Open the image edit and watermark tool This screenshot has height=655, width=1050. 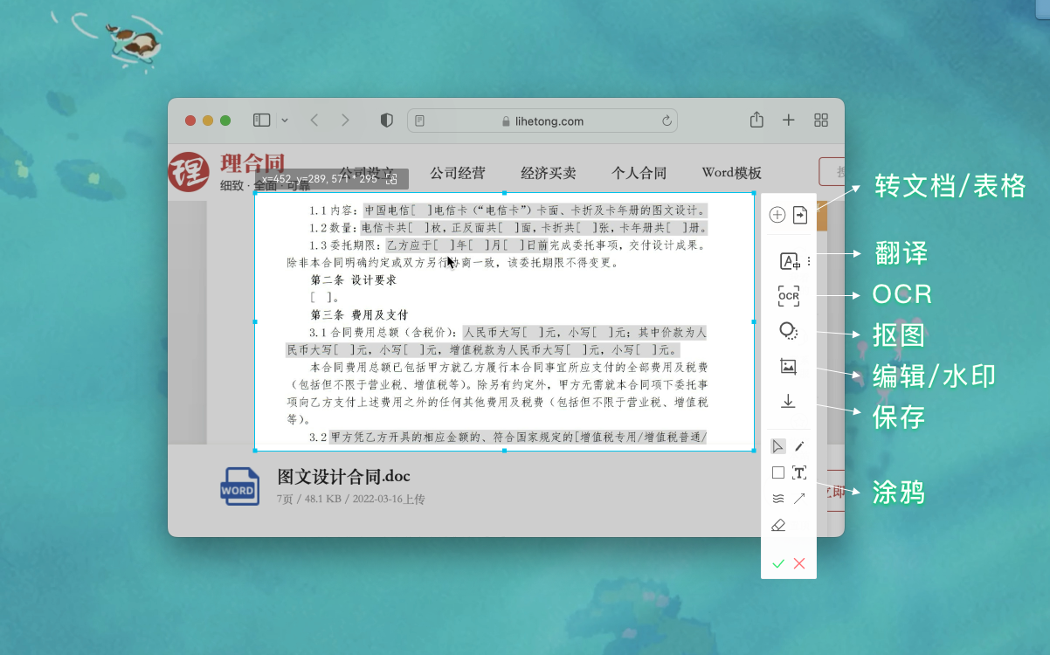pyautogui.click(x=788, y=367)
